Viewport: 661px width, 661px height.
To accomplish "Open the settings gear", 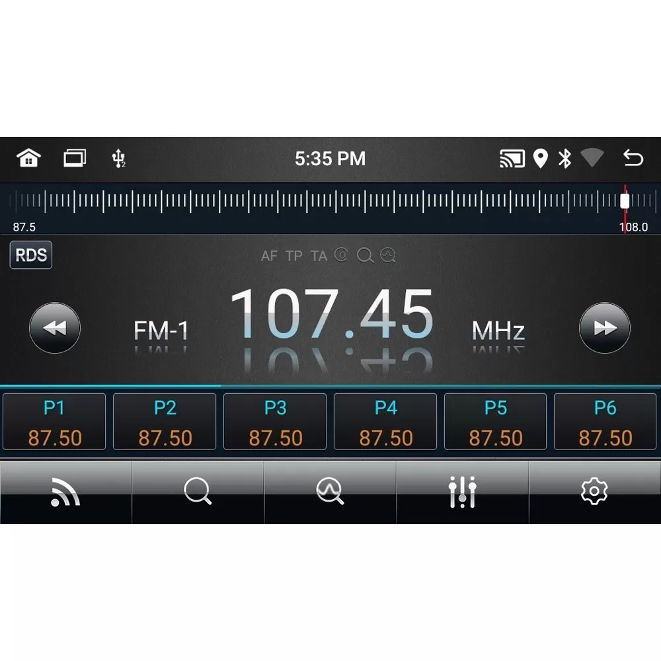I will (594, 492).
